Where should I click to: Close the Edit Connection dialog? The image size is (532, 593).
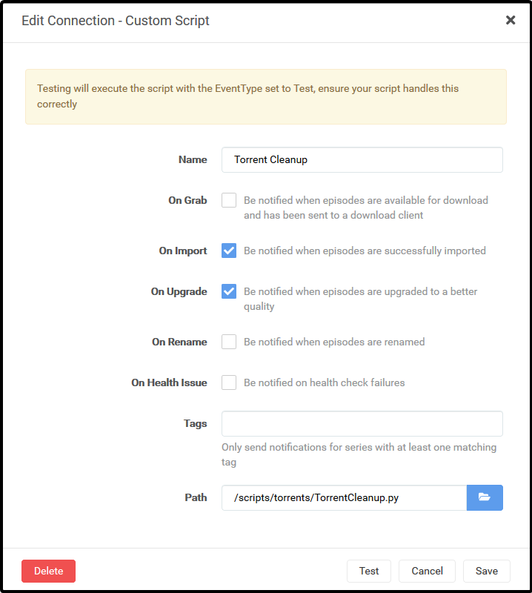(511, 20)
